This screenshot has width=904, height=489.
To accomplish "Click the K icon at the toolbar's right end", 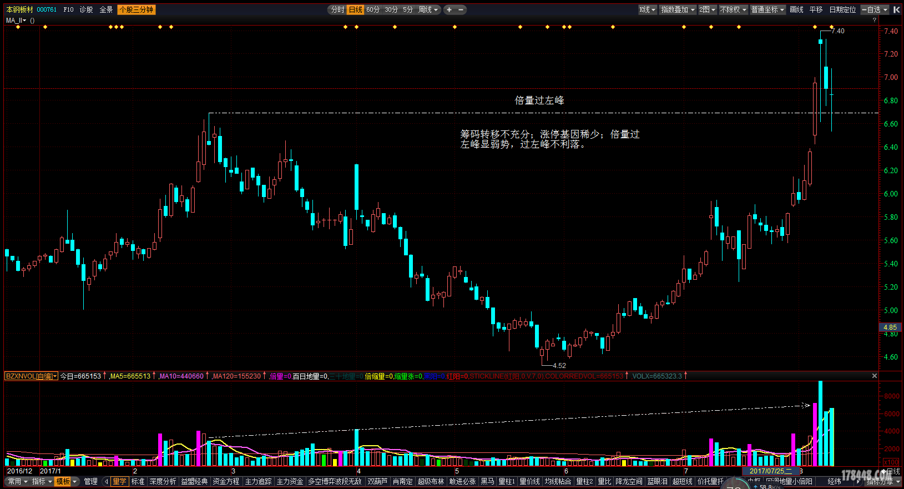I will click(x=896, y=9).
